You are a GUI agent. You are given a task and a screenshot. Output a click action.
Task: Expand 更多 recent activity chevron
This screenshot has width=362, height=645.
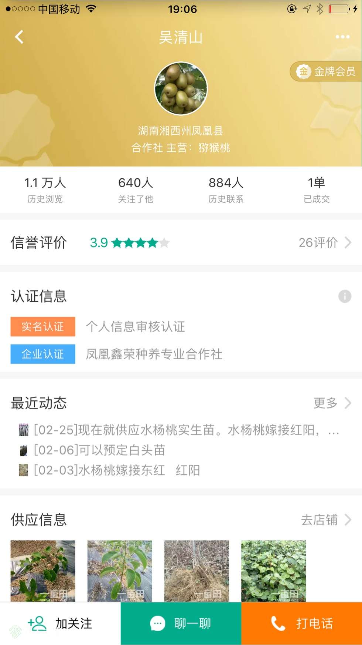[348, 403]
